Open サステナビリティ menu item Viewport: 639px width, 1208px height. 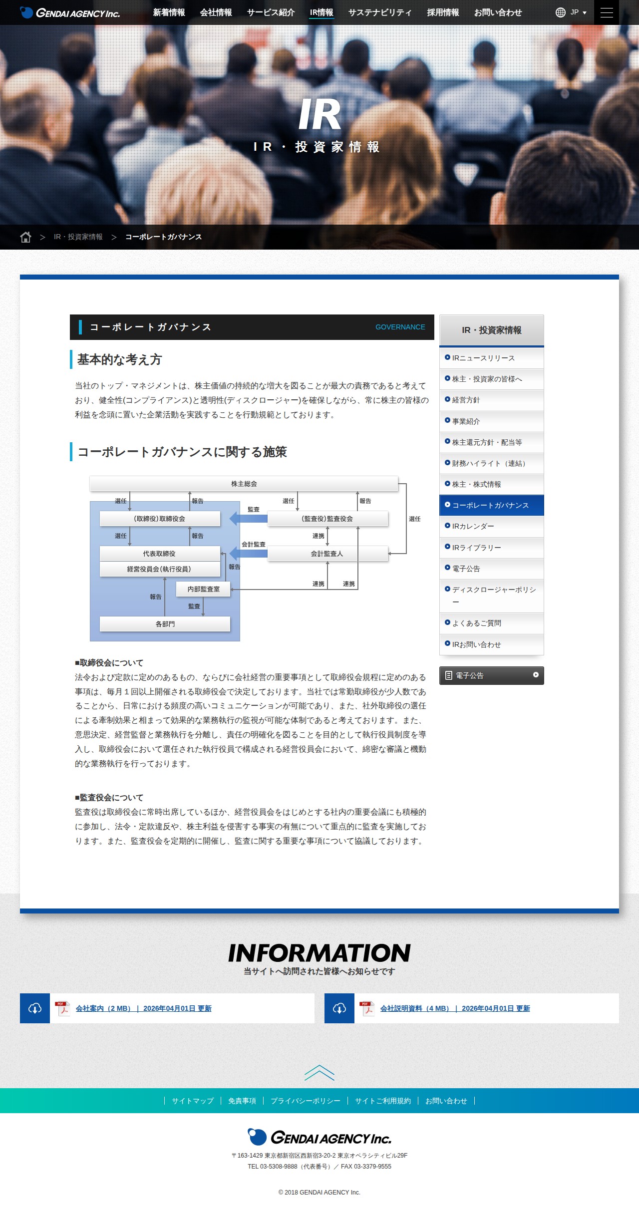[380, 12]
